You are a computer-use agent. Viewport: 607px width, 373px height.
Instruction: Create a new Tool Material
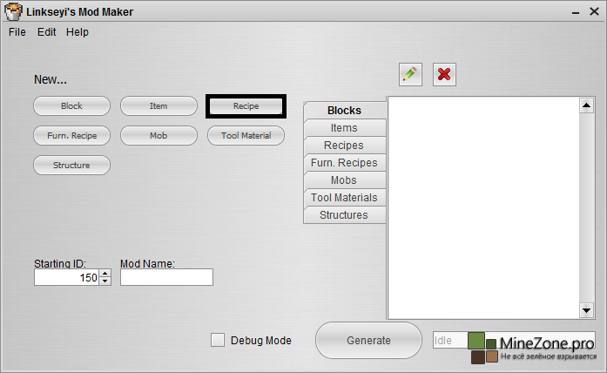point(246,136)
